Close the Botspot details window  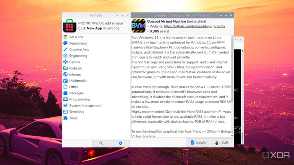click(x=231, y=15)
